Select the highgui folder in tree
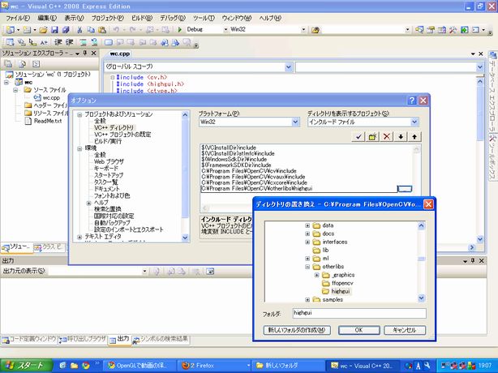 341,291
